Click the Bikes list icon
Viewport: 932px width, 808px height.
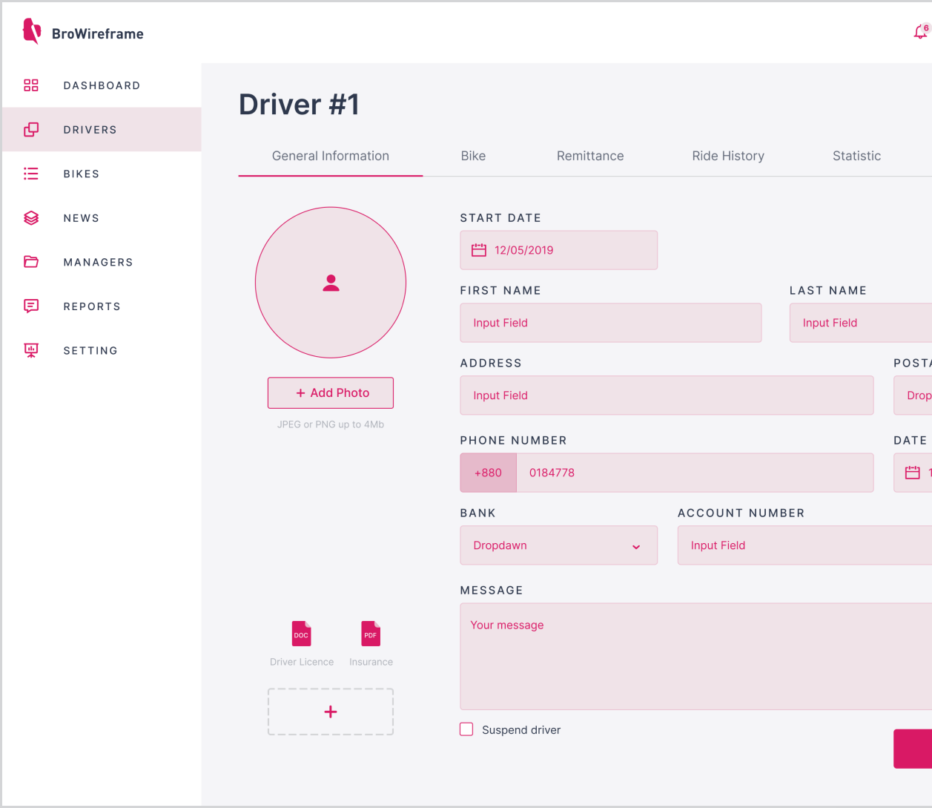click(x=31, y=174)
